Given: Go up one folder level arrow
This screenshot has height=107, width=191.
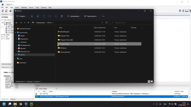Looking at the screenshot, I should coord(28,23).
